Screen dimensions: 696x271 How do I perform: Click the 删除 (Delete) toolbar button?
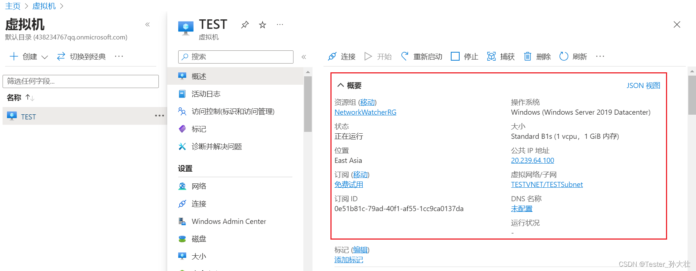[537, 57]
